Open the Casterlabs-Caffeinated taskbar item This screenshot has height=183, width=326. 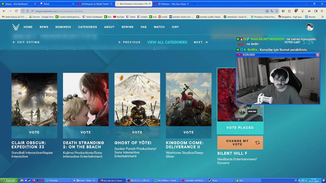[194, 180]
